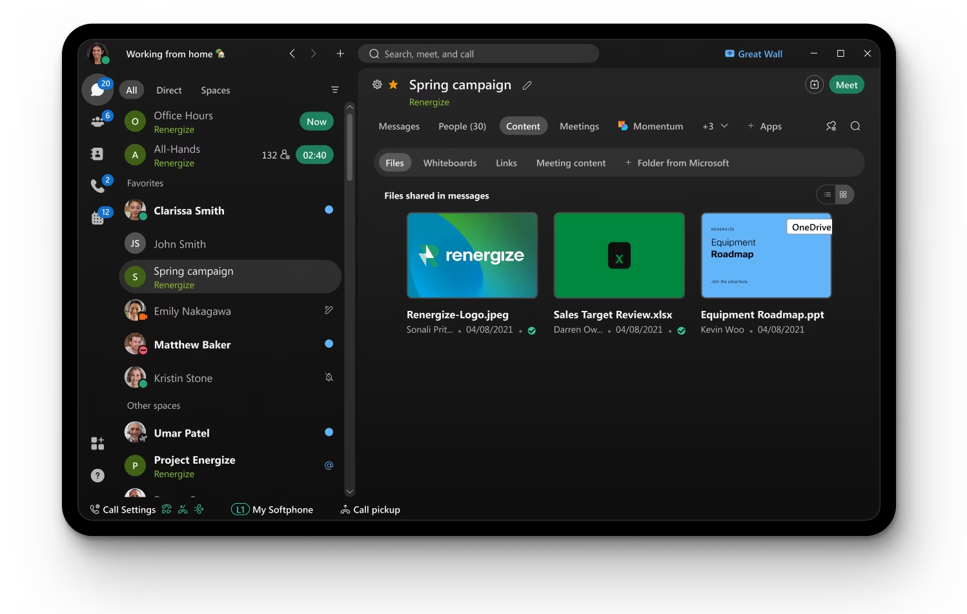
Task: Open the Meetings calendar icon with badge 12
Action: click(97, 218)
